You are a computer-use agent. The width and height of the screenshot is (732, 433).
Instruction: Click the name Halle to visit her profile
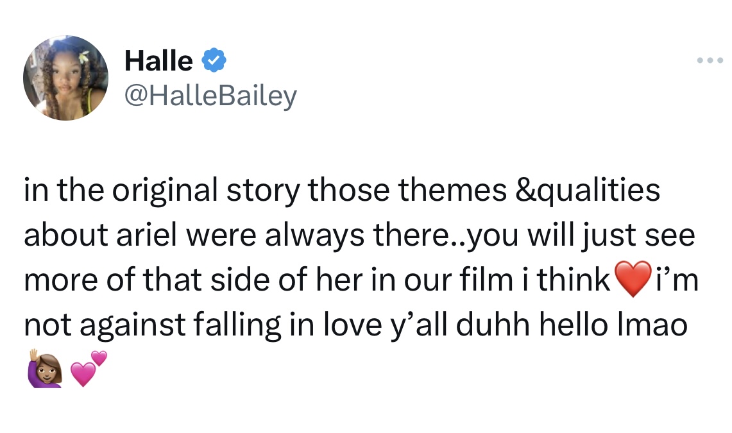click(158, 59)
